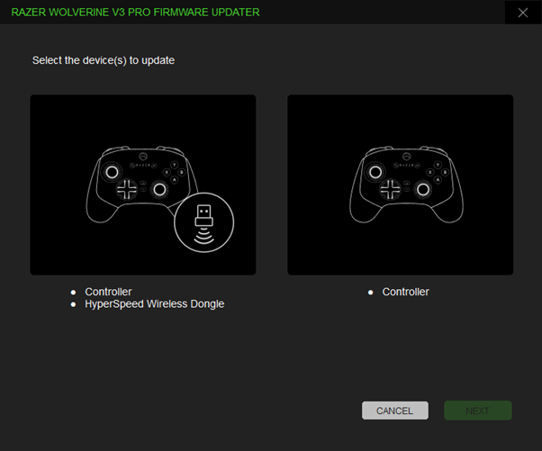This screenshot has height=451, width=542.
Task: Click the HyperSpeed Wireless Dongle label
Action: tap(154, 304)
